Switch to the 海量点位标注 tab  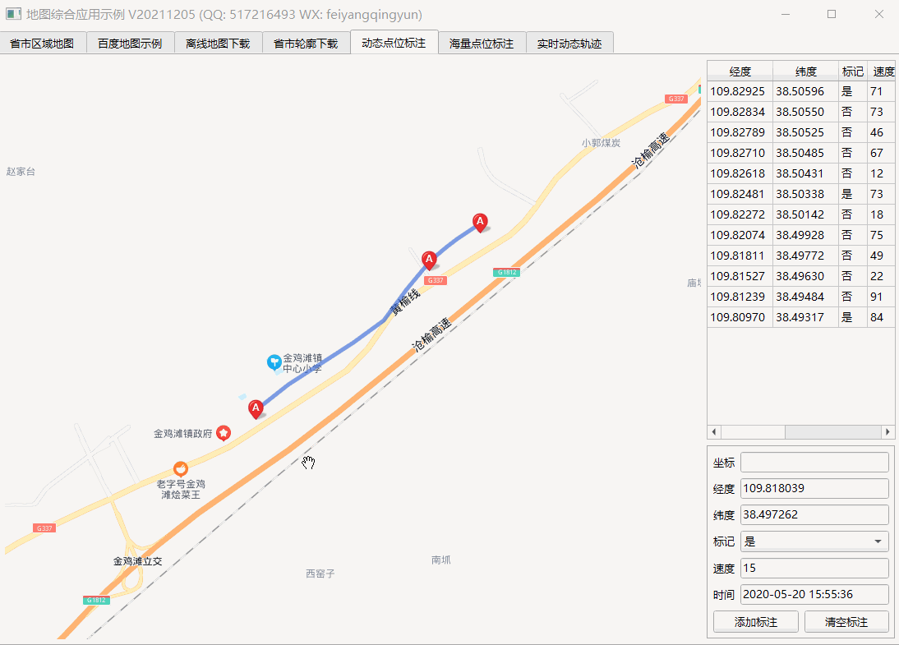tap(482, 44)
